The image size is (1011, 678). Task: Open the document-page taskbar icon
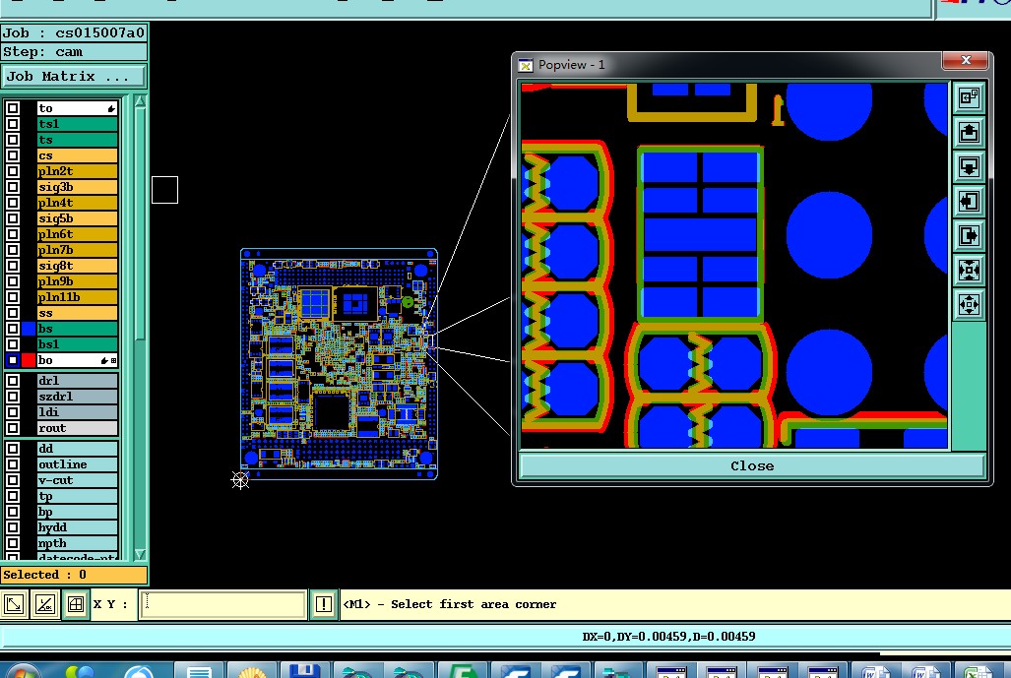click(199, 670)
